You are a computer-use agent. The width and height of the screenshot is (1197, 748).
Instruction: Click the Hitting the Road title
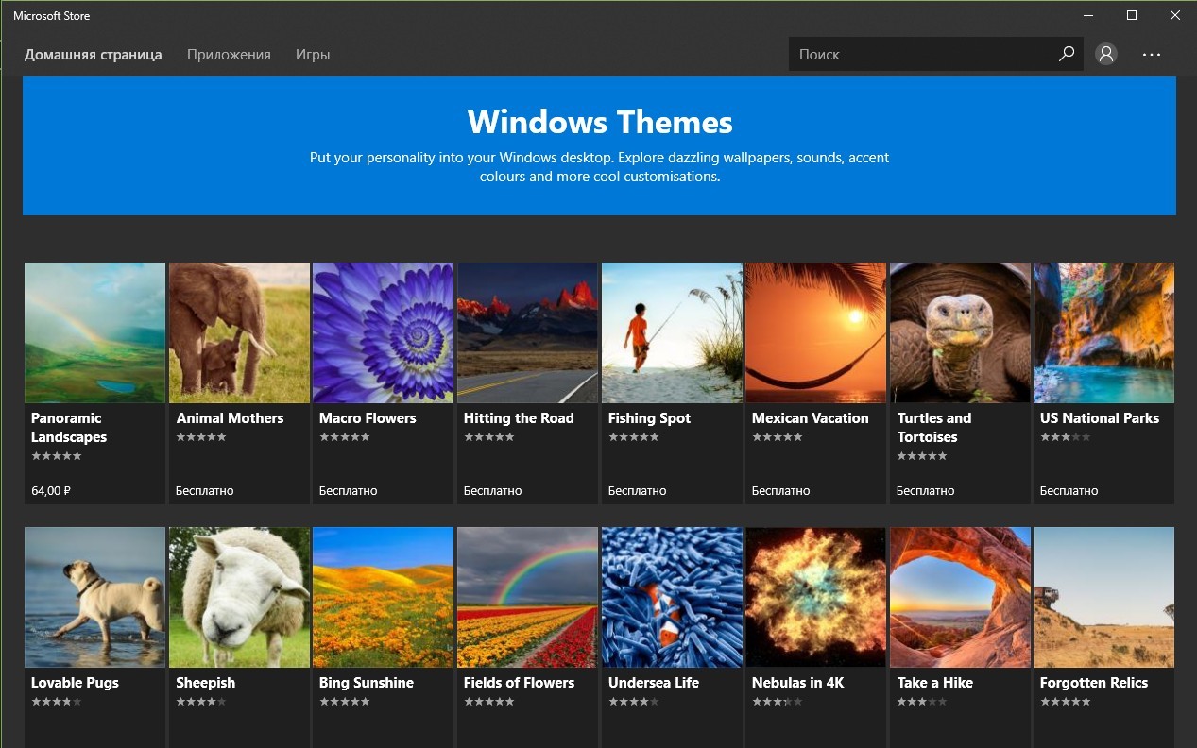tap(519, 418)
